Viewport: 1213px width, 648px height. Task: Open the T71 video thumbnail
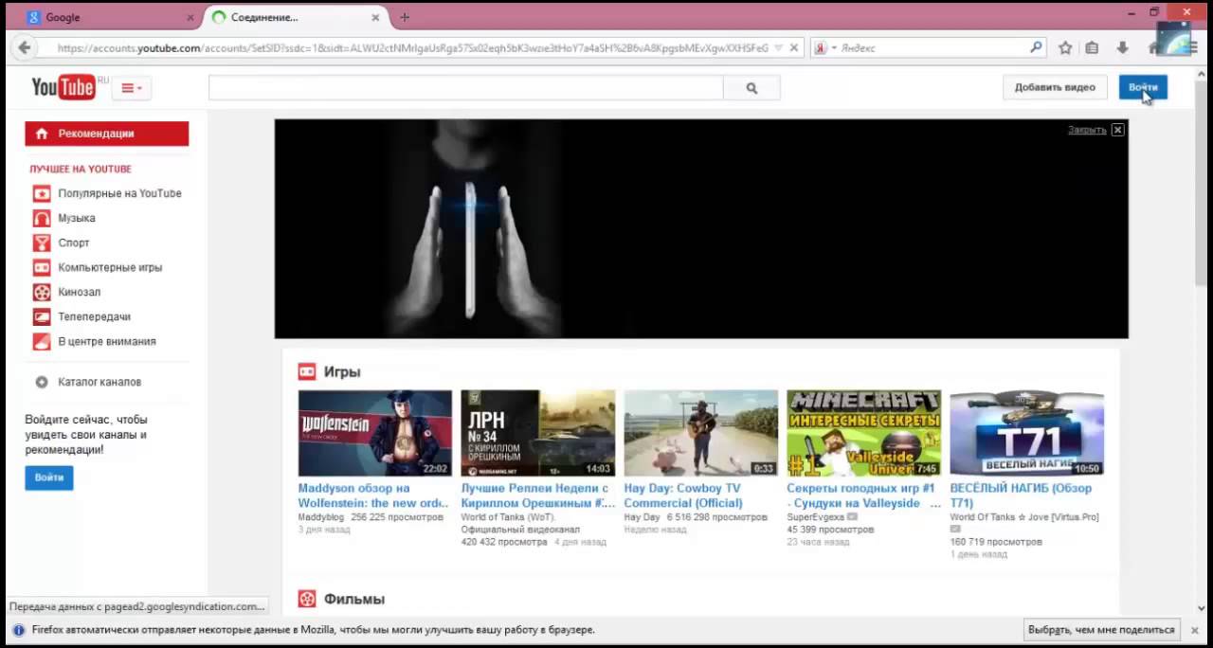(x=1026, y=433)
